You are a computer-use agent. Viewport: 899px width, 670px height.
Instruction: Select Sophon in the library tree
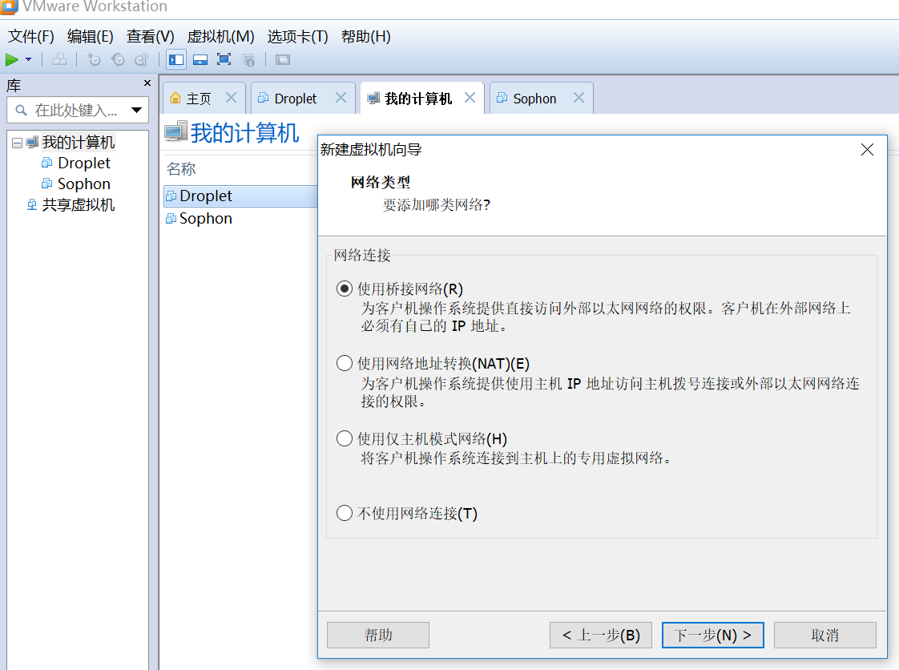(83, 184)
